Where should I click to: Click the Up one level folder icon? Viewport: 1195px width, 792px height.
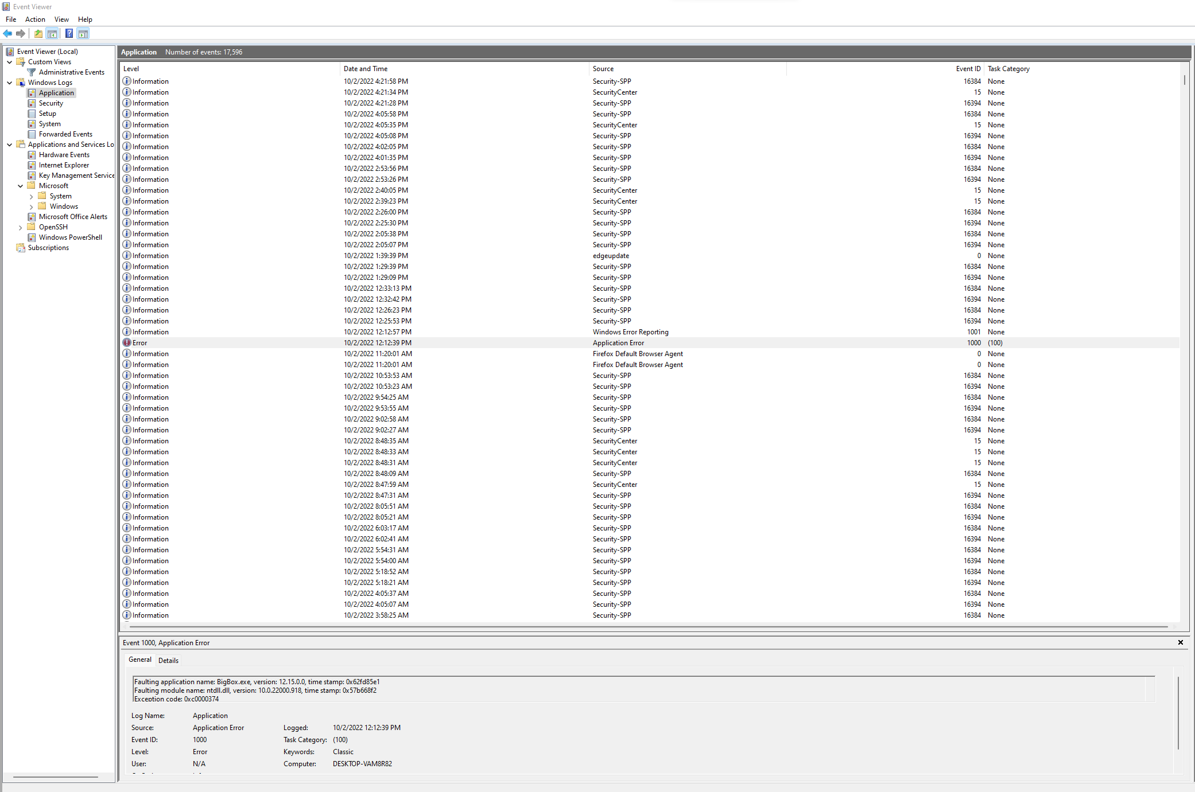tap(38, 34)
